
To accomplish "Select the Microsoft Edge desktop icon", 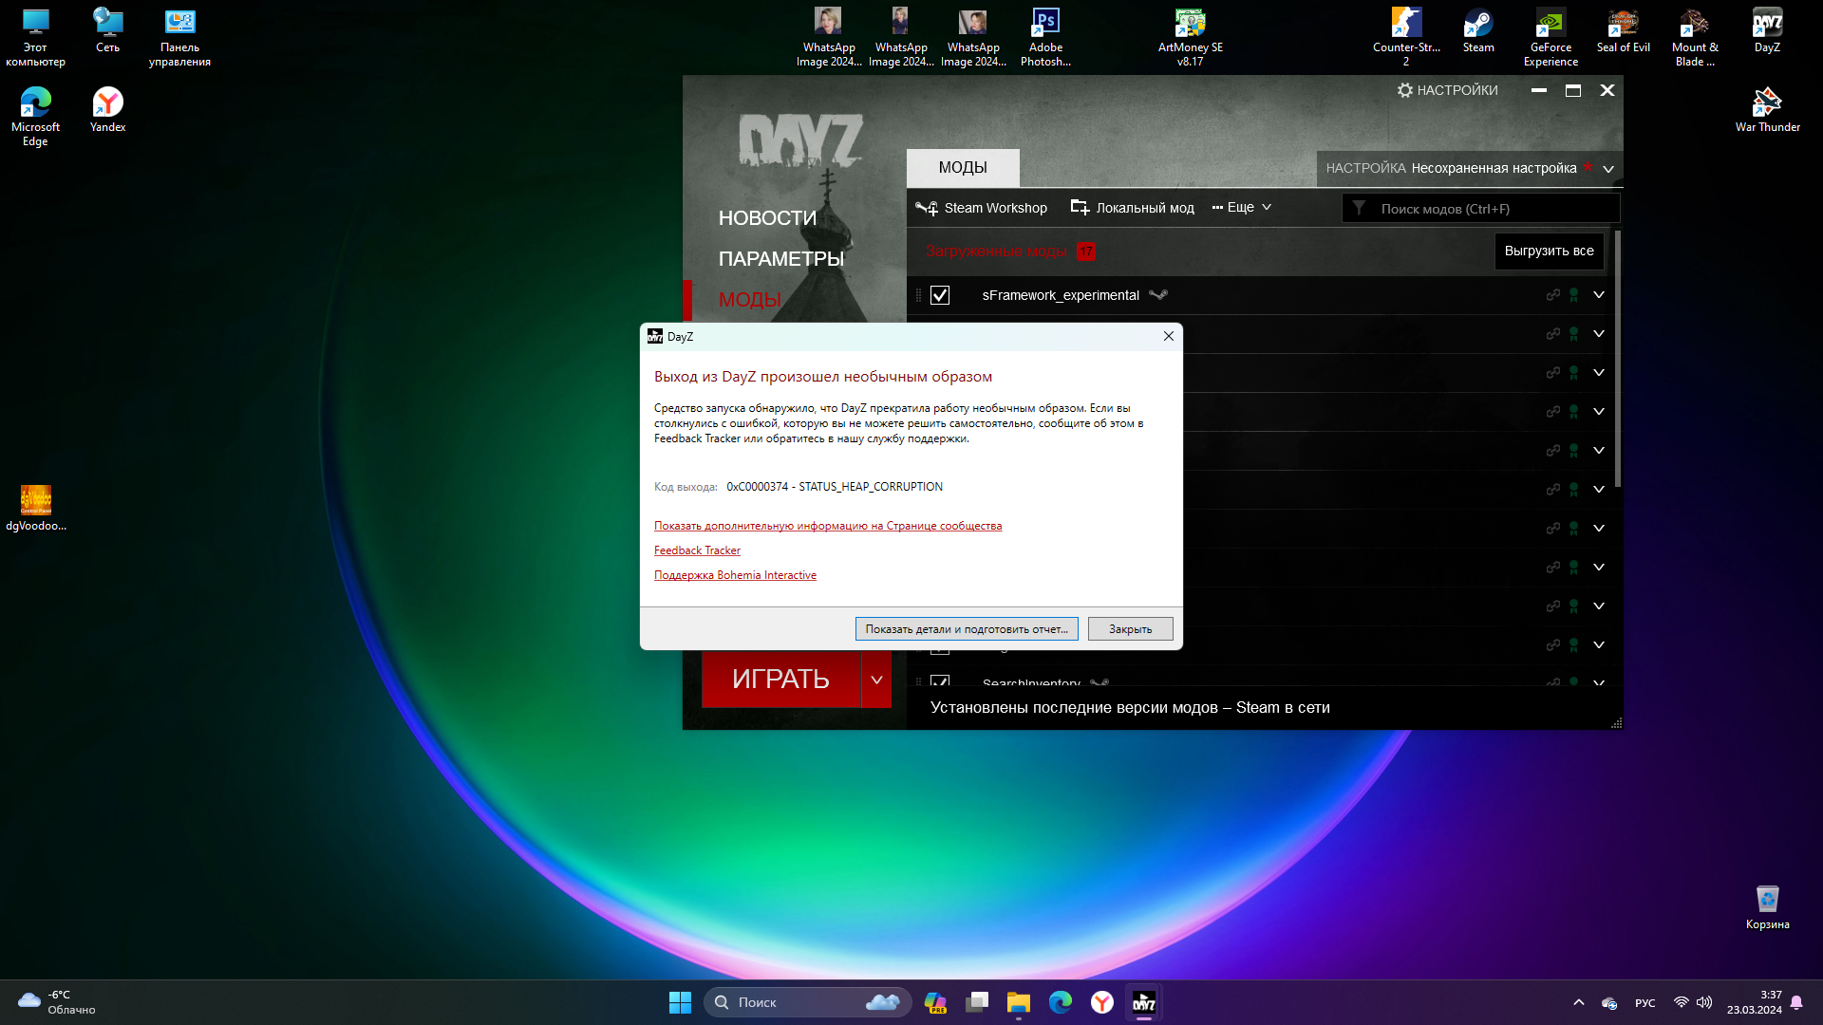I will (35, 117).
